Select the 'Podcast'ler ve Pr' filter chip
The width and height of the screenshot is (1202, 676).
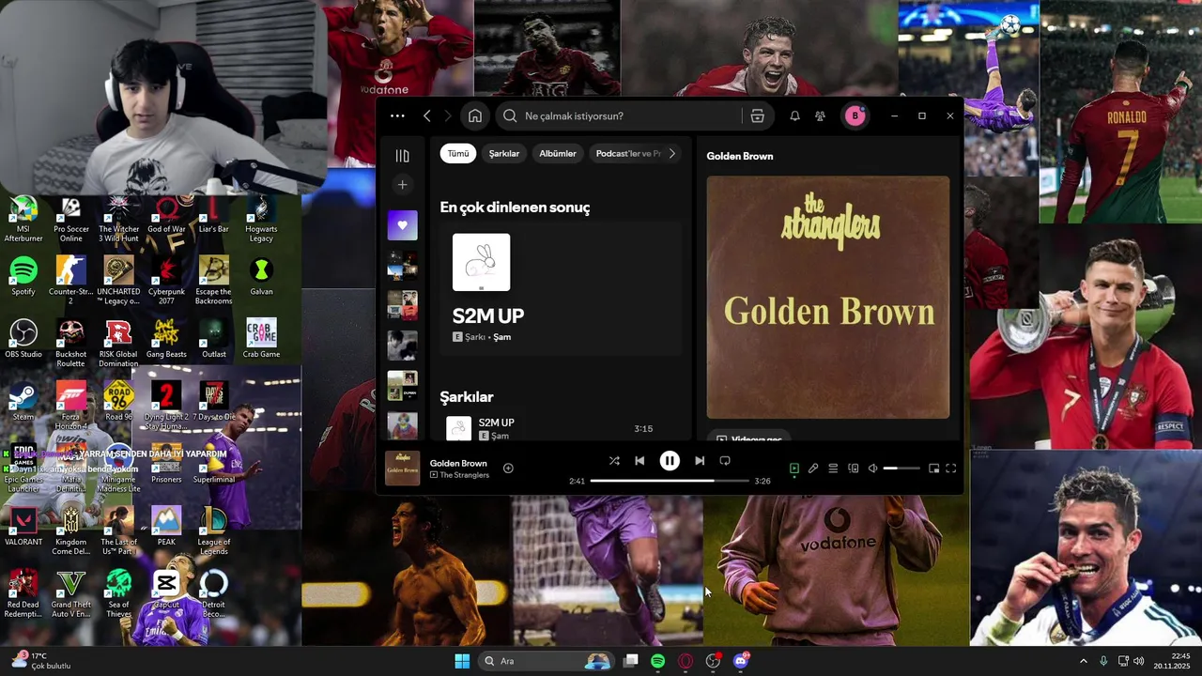pos(628,153)
